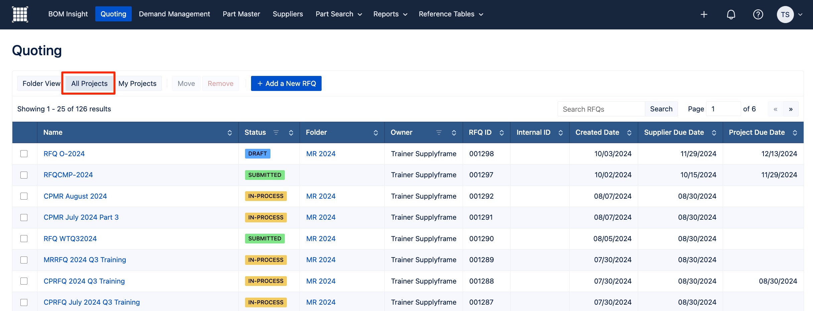
Task: Focus the Search RFQs input field
Action: 601,109
